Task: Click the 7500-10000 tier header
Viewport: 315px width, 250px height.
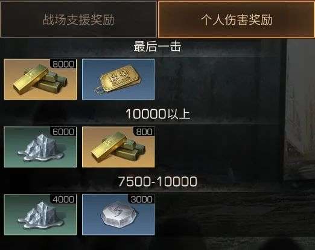Action: click(157, 181)
